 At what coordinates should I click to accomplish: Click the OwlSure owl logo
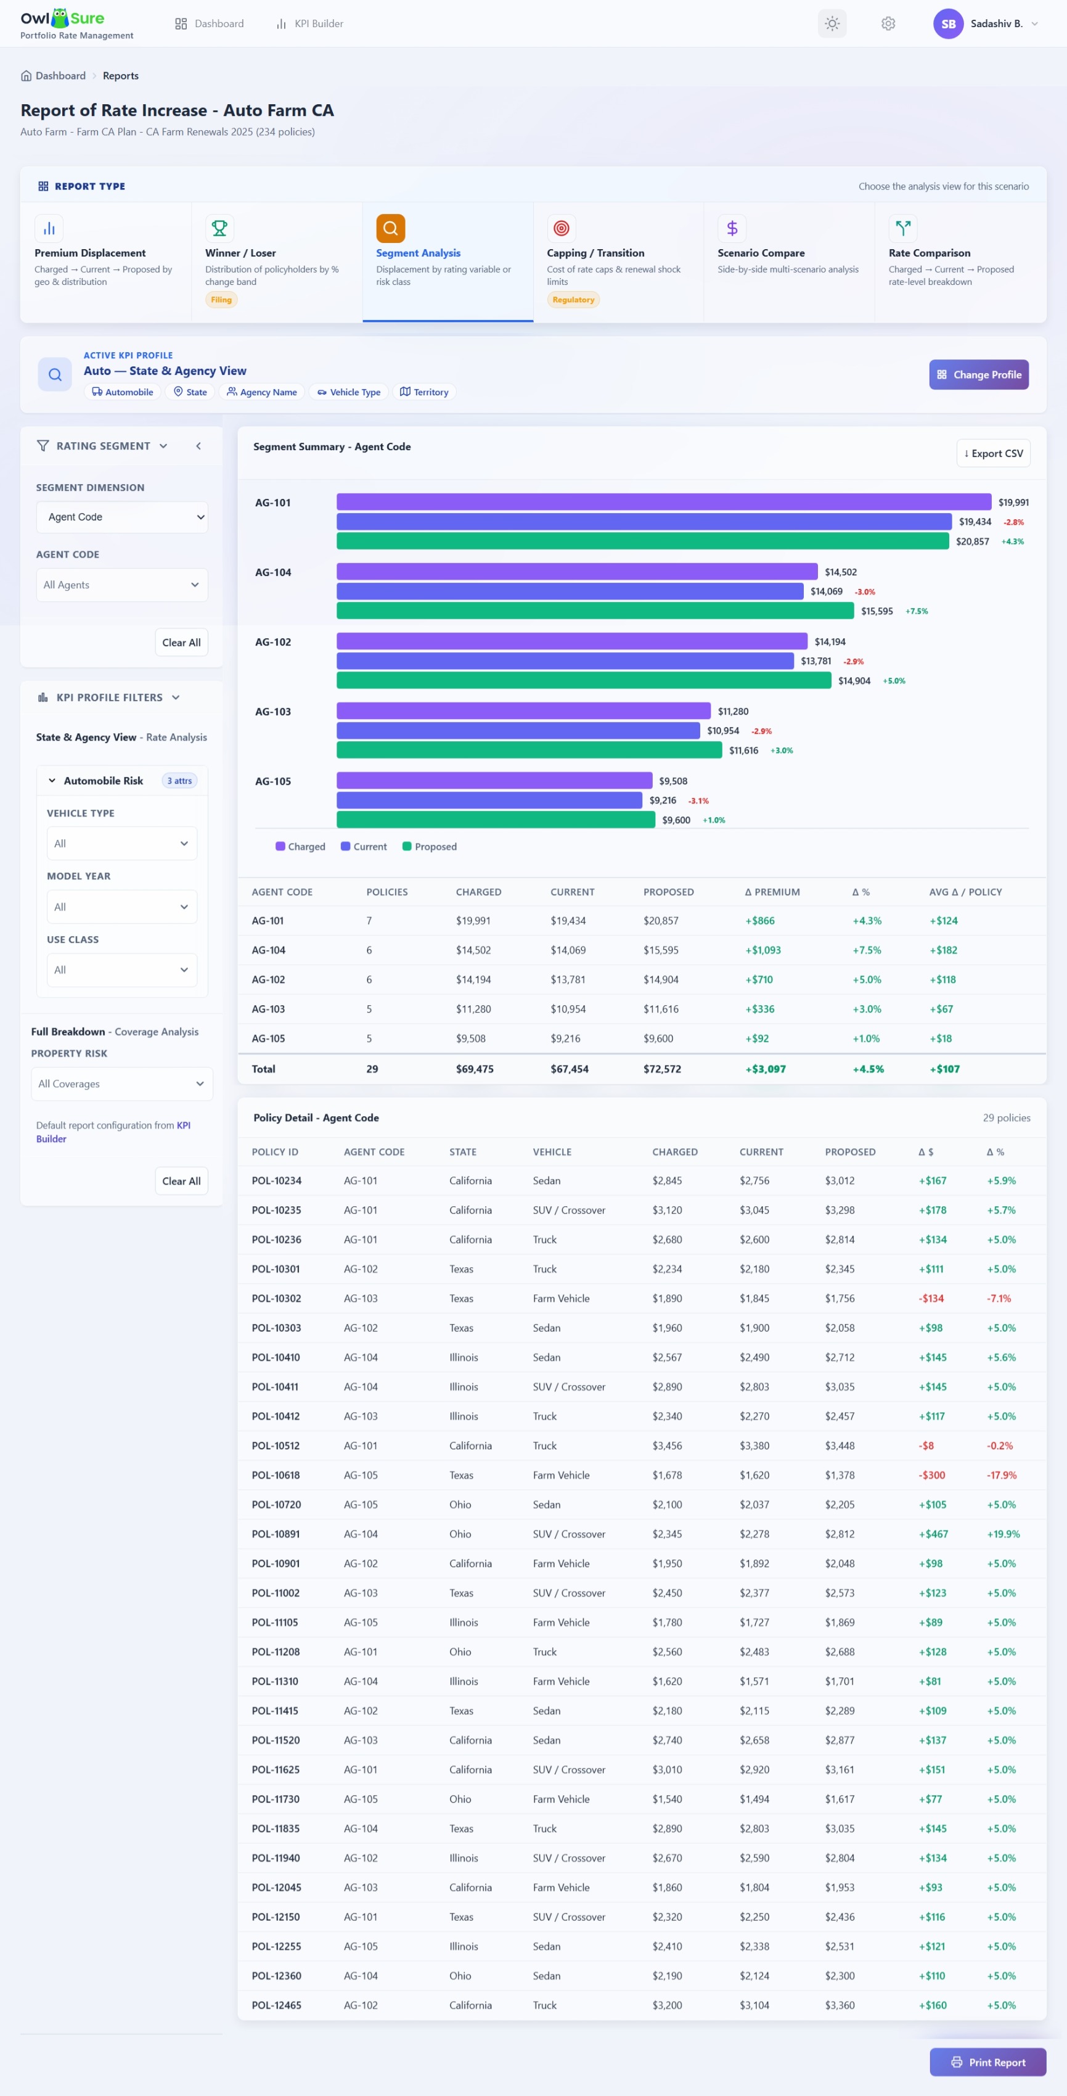[x=59, y=18]
